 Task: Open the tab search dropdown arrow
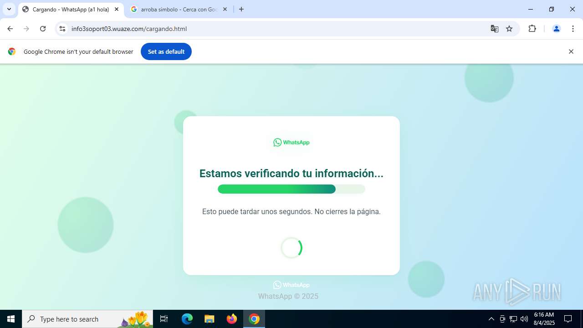[x=9, y=9]
